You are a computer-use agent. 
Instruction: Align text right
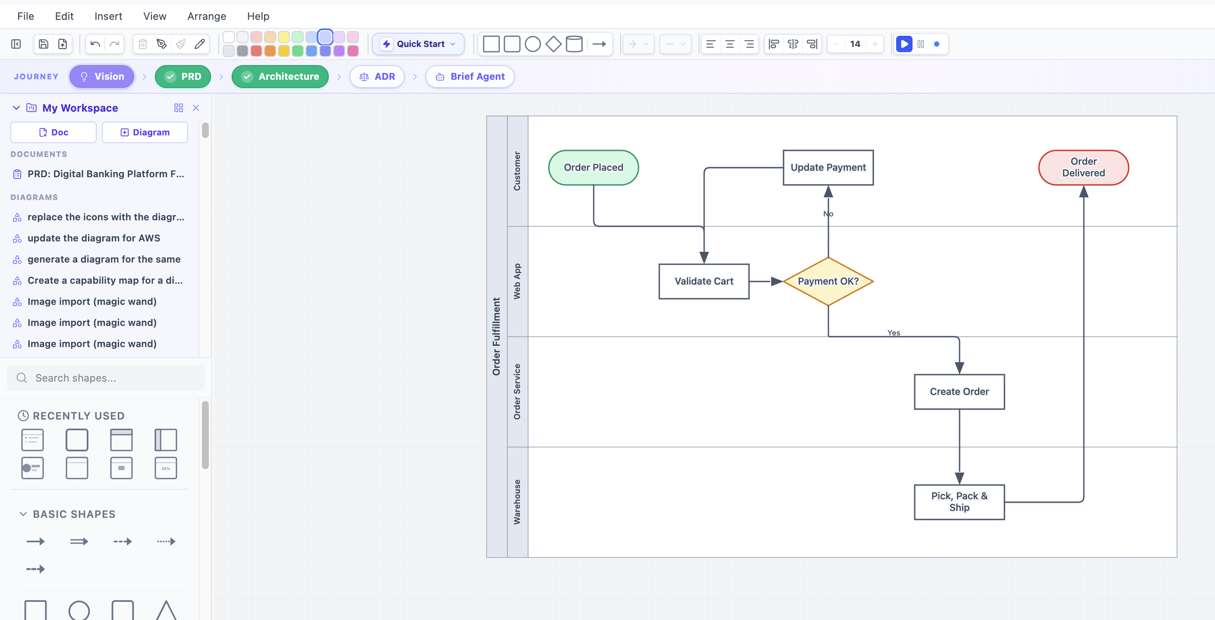click(749, 44)
